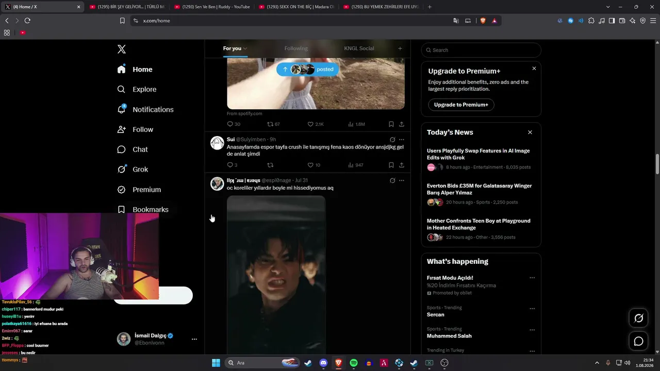This screenshot has height=371, width=660.
Task: Open Notifications in the sidebar
Action: (x=145, y=109)
